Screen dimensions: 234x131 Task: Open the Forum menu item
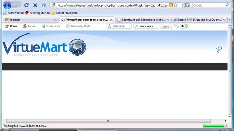point(29,26)
